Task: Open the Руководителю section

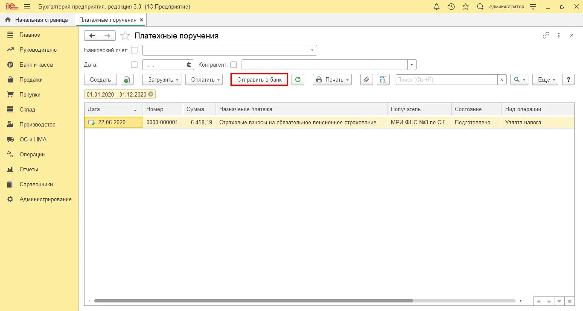Action: pyautogui.click(x=39, y=50)
